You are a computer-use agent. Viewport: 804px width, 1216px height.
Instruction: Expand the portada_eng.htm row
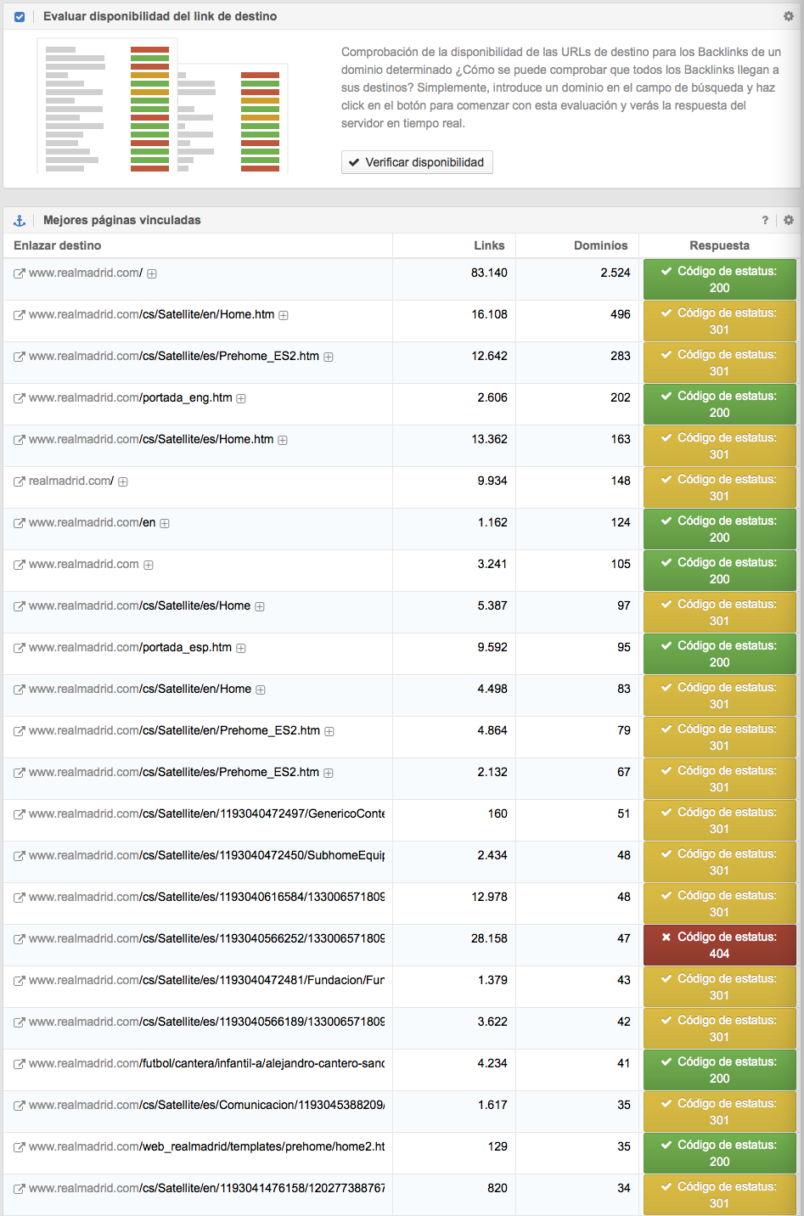(x=241, y=398)
